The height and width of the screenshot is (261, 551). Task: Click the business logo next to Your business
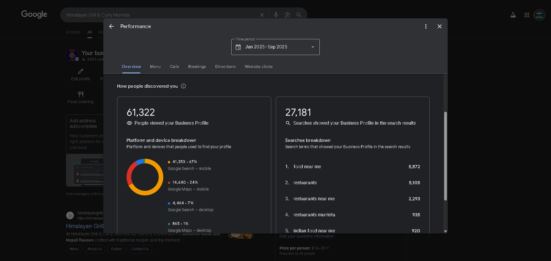tap(72, 55)
